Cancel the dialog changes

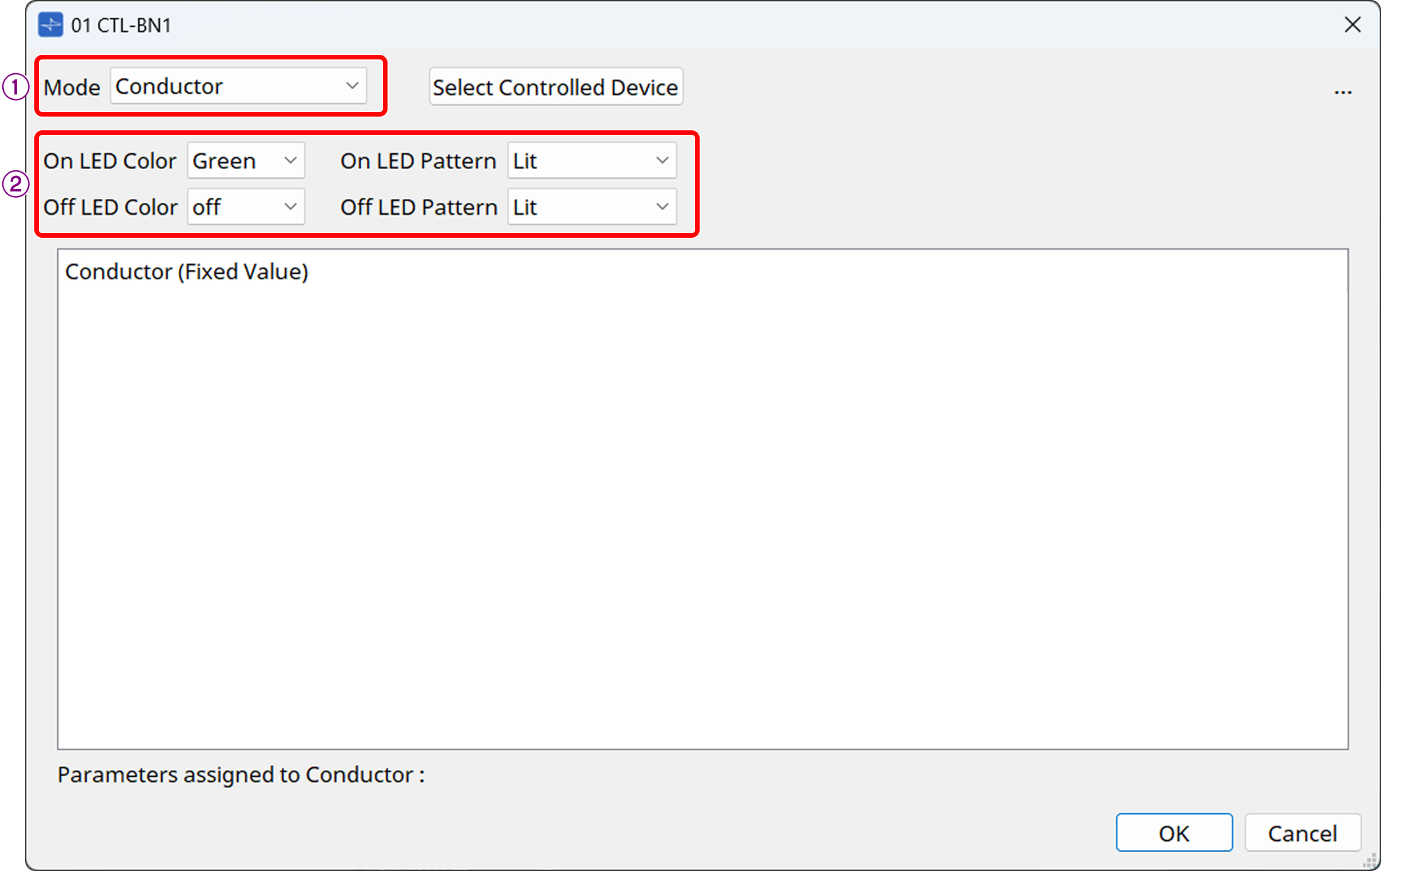click(1303, 832)
